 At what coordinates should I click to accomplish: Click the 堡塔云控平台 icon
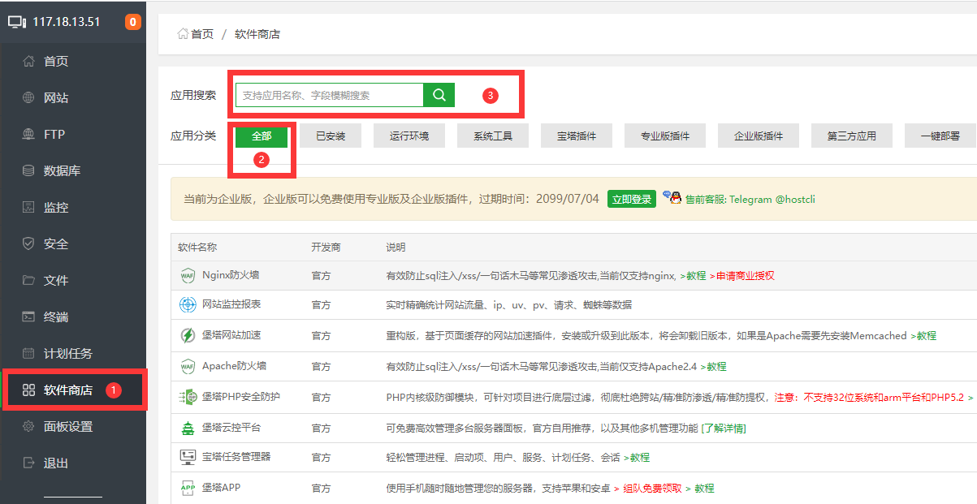pos(188,427)
